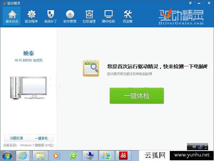Open the media player taskbar icon
The height and width of the screenshot is (161, 214).
[56, 156]
